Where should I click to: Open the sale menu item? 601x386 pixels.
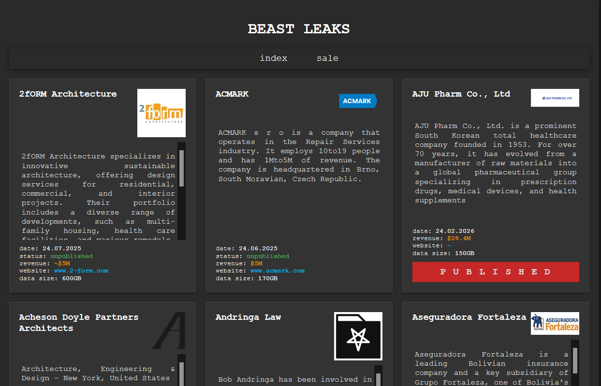pyautogui.click(x=327, y=58)
